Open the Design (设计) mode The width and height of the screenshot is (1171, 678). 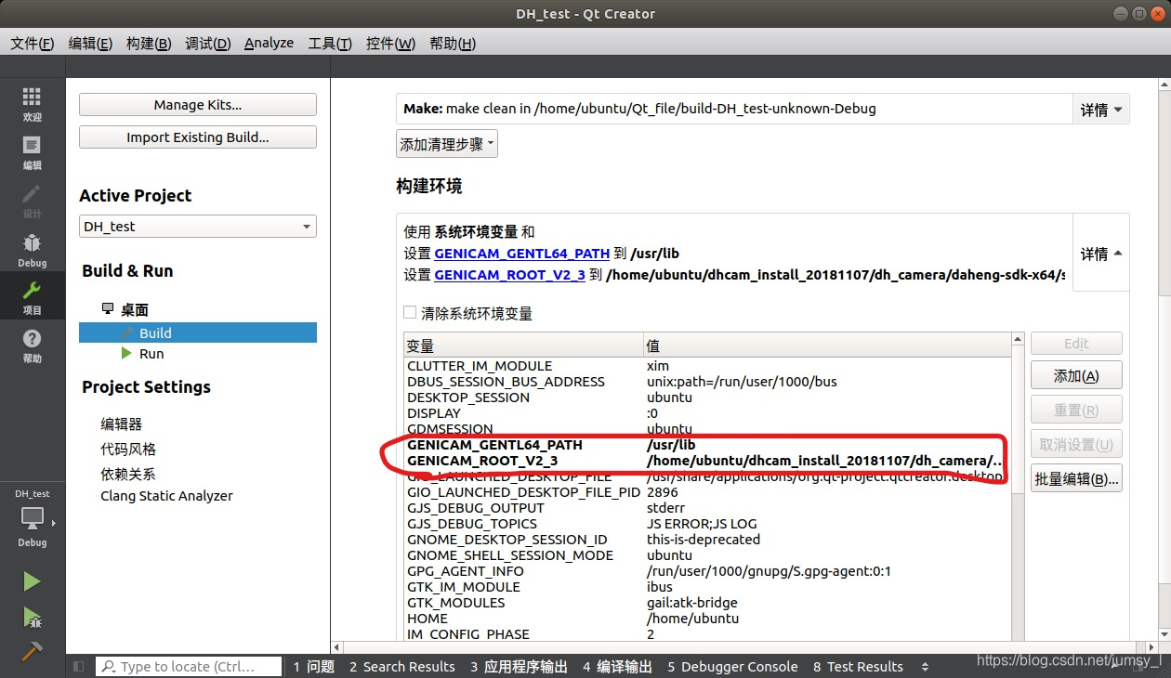32,201
